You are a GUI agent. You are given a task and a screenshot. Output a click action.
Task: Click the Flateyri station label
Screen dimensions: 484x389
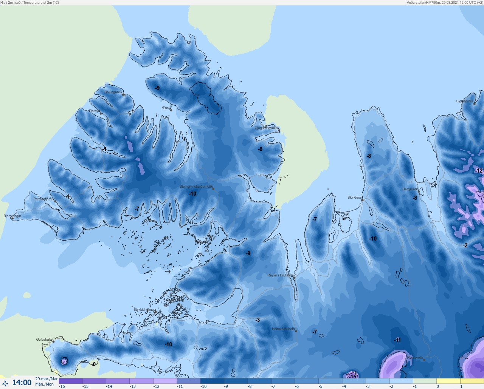pyautogui.click(x=94, y=111)
